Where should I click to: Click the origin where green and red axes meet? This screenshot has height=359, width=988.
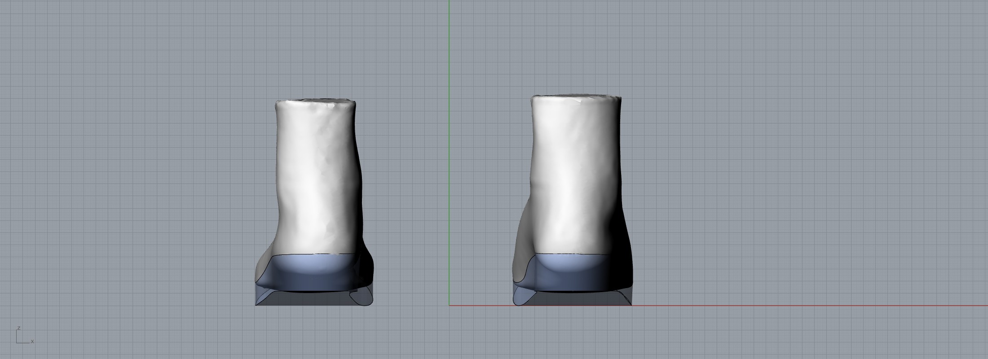tap(449, 306)
